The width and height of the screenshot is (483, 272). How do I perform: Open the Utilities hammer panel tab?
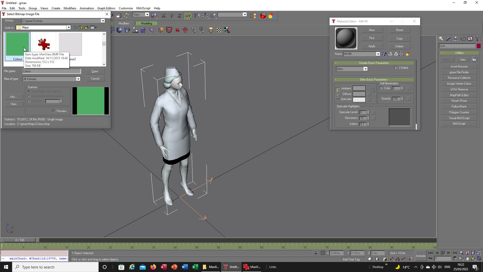(477, 39)
